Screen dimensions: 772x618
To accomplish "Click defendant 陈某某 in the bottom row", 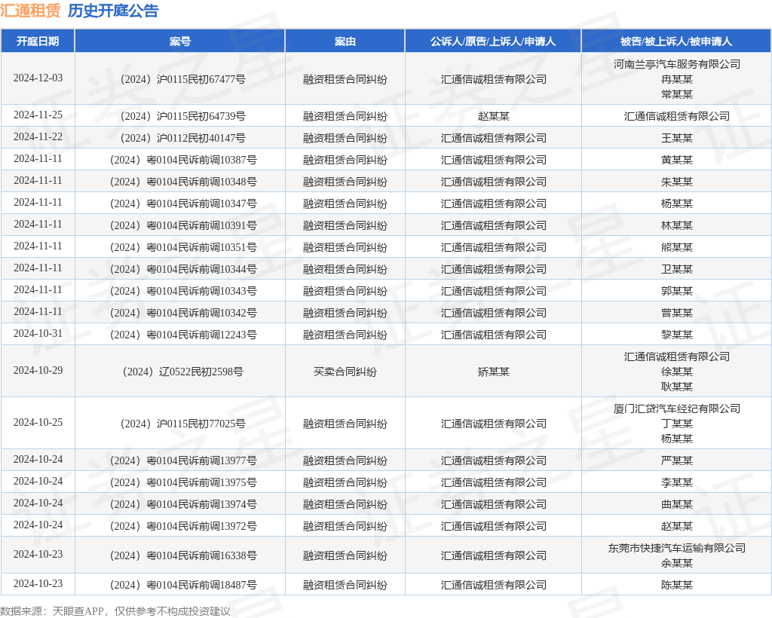I will pyautogui.click(x=675, y=584).
